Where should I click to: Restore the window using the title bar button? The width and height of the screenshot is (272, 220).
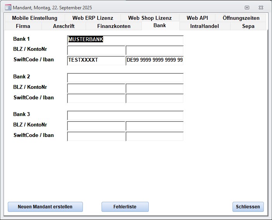pyautogui.click(x=247, y=7)
